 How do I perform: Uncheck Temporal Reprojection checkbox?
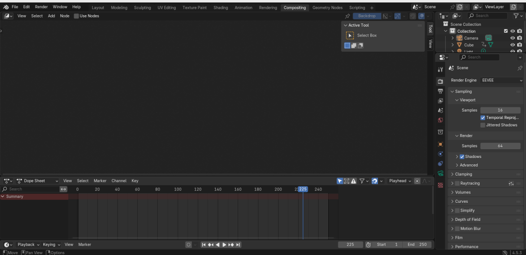coord(483,118)
